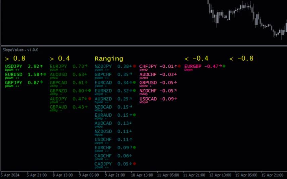This screenshot has height=179, width=287.
Task: Click the green dot next to EURAUD
Action: (x=134, y=115)
